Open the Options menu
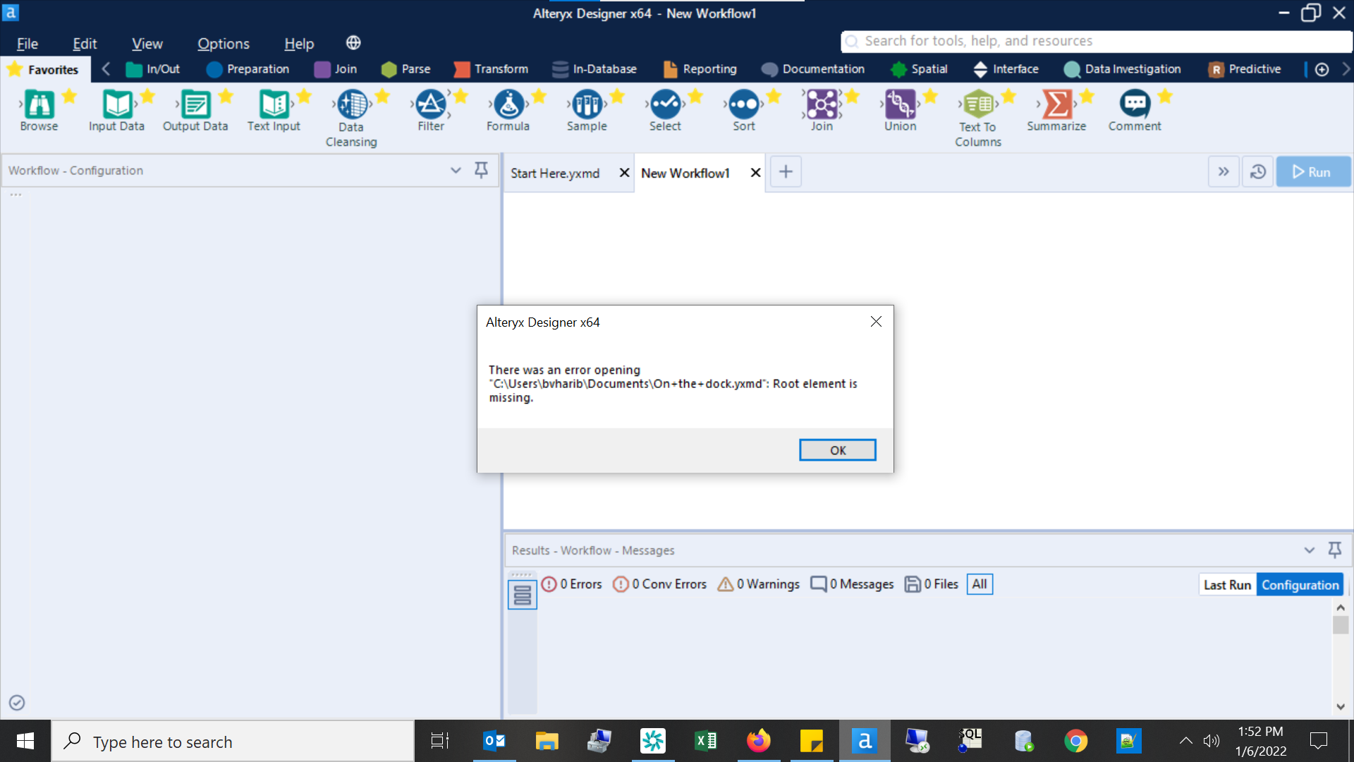The height and width of the screenshot is (762, 1354). click(223, 44)
